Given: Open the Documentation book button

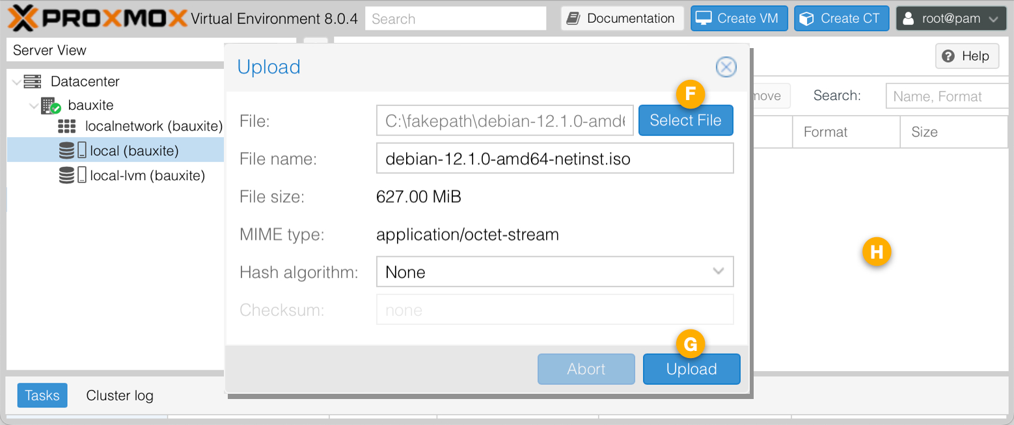Looking at the screenshot, I should (622, 18).
